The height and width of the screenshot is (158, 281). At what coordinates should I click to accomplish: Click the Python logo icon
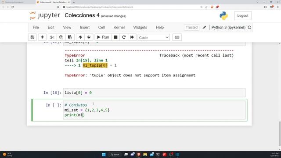[223, 16]
